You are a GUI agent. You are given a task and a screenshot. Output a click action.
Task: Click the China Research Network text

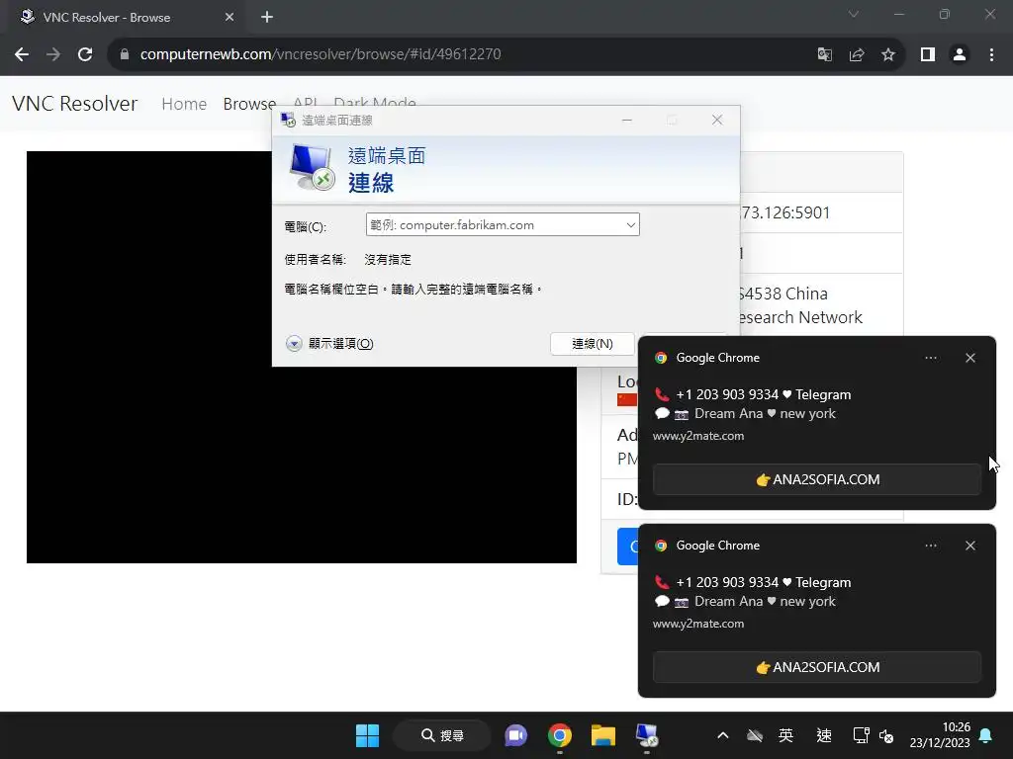pos(801,305)
